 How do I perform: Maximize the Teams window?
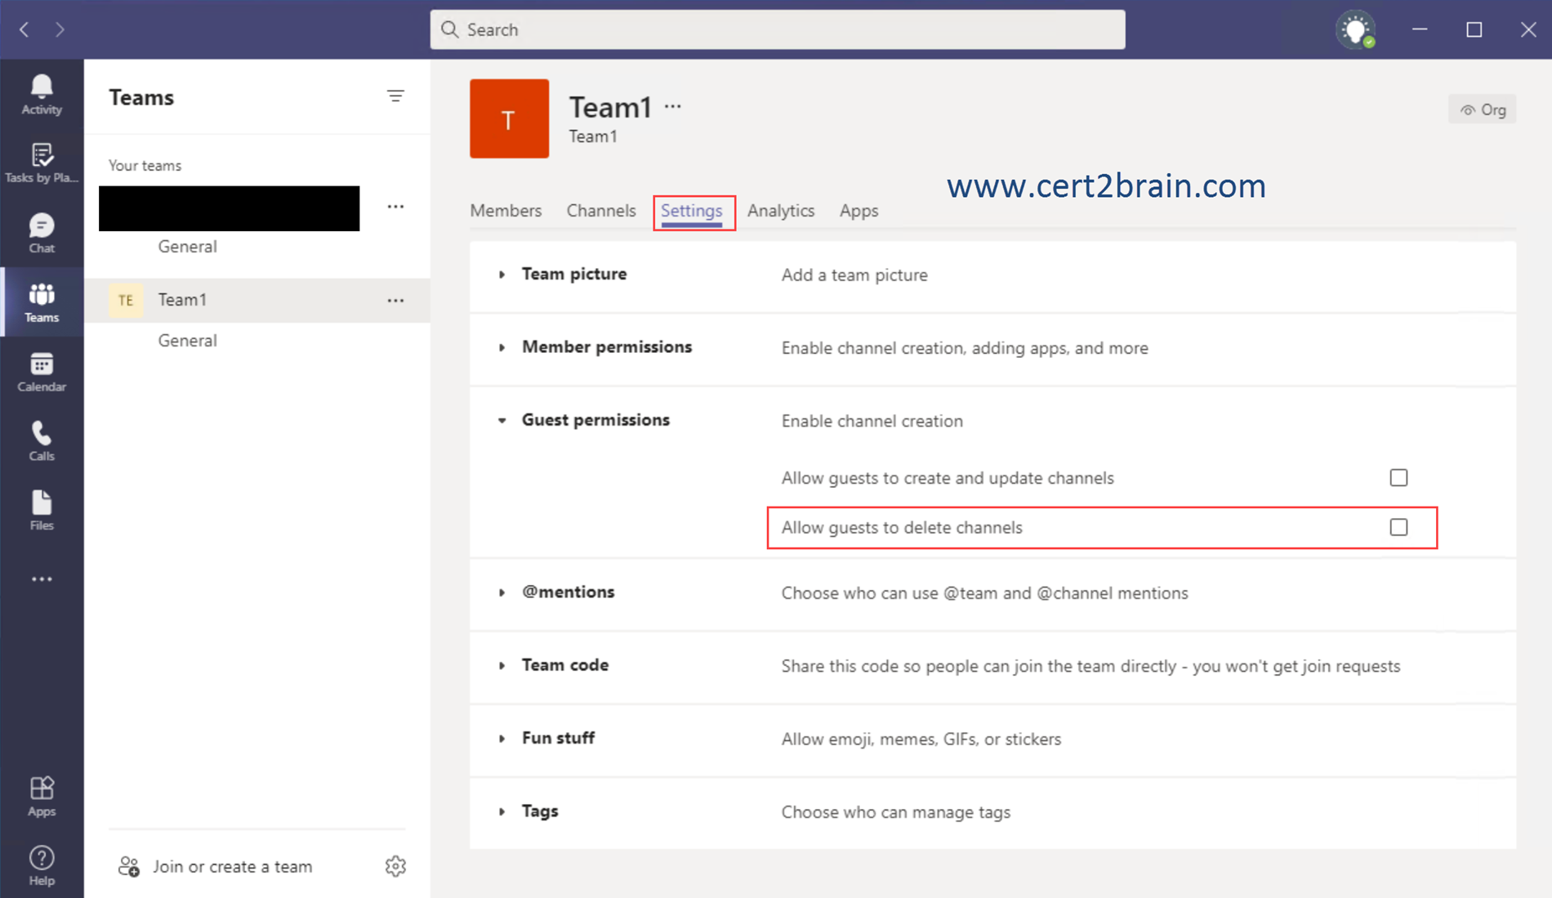point(1474,29)
